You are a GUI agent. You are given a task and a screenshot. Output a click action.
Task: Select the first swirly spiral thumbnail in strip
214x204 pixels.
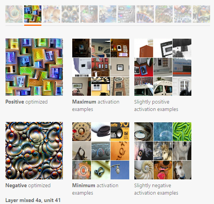[x=14, y=14]
